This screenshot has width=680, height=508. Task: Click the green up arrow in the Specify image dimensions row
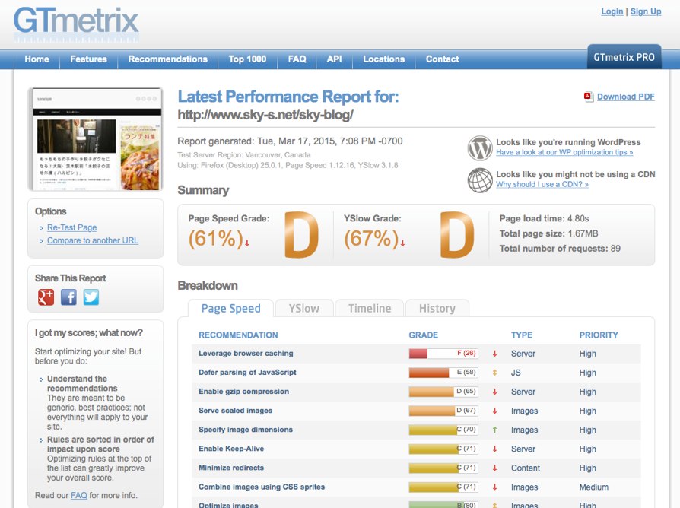coord(494,430)
